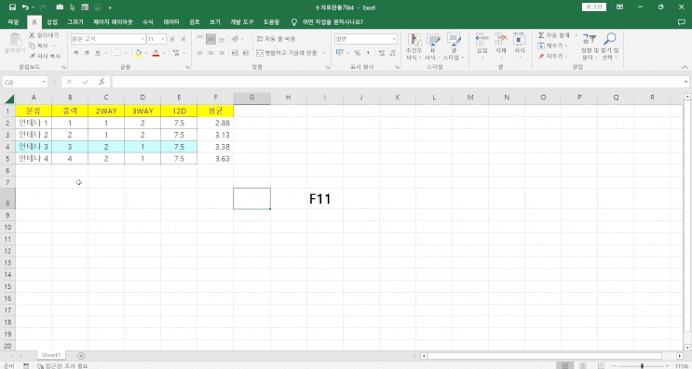The image size is (692, 369).
Task: Increase indent button
Action: [x=246, y=53]
